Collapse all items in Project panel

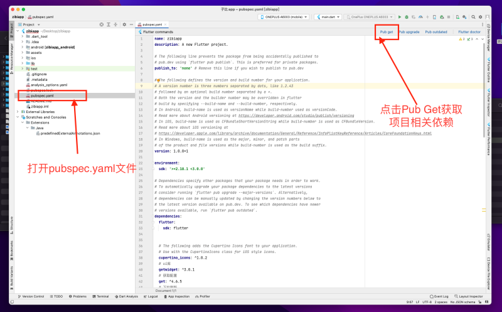click(115, 24)
